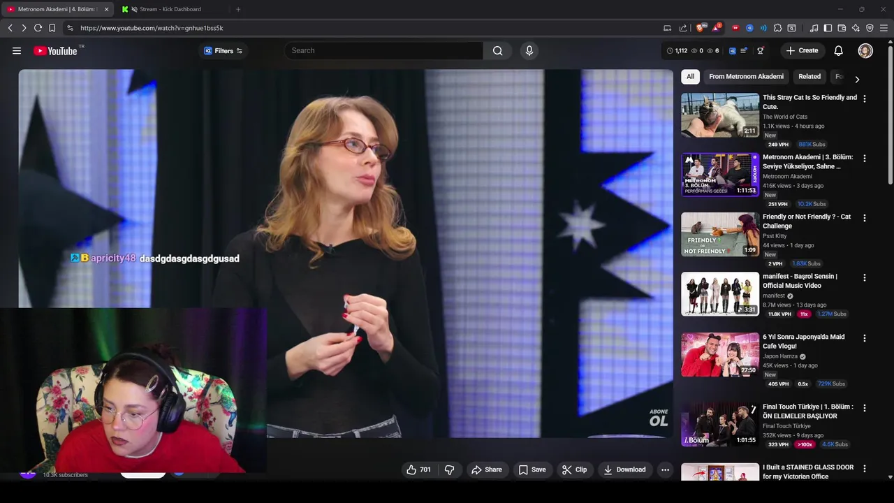Select the From Metronom Akademi chip
894x503 pixels.
[746, 77]
